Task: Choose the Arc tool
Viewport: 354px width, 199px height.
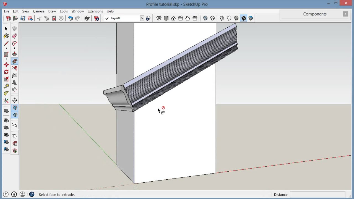Action: coord(15,44)
